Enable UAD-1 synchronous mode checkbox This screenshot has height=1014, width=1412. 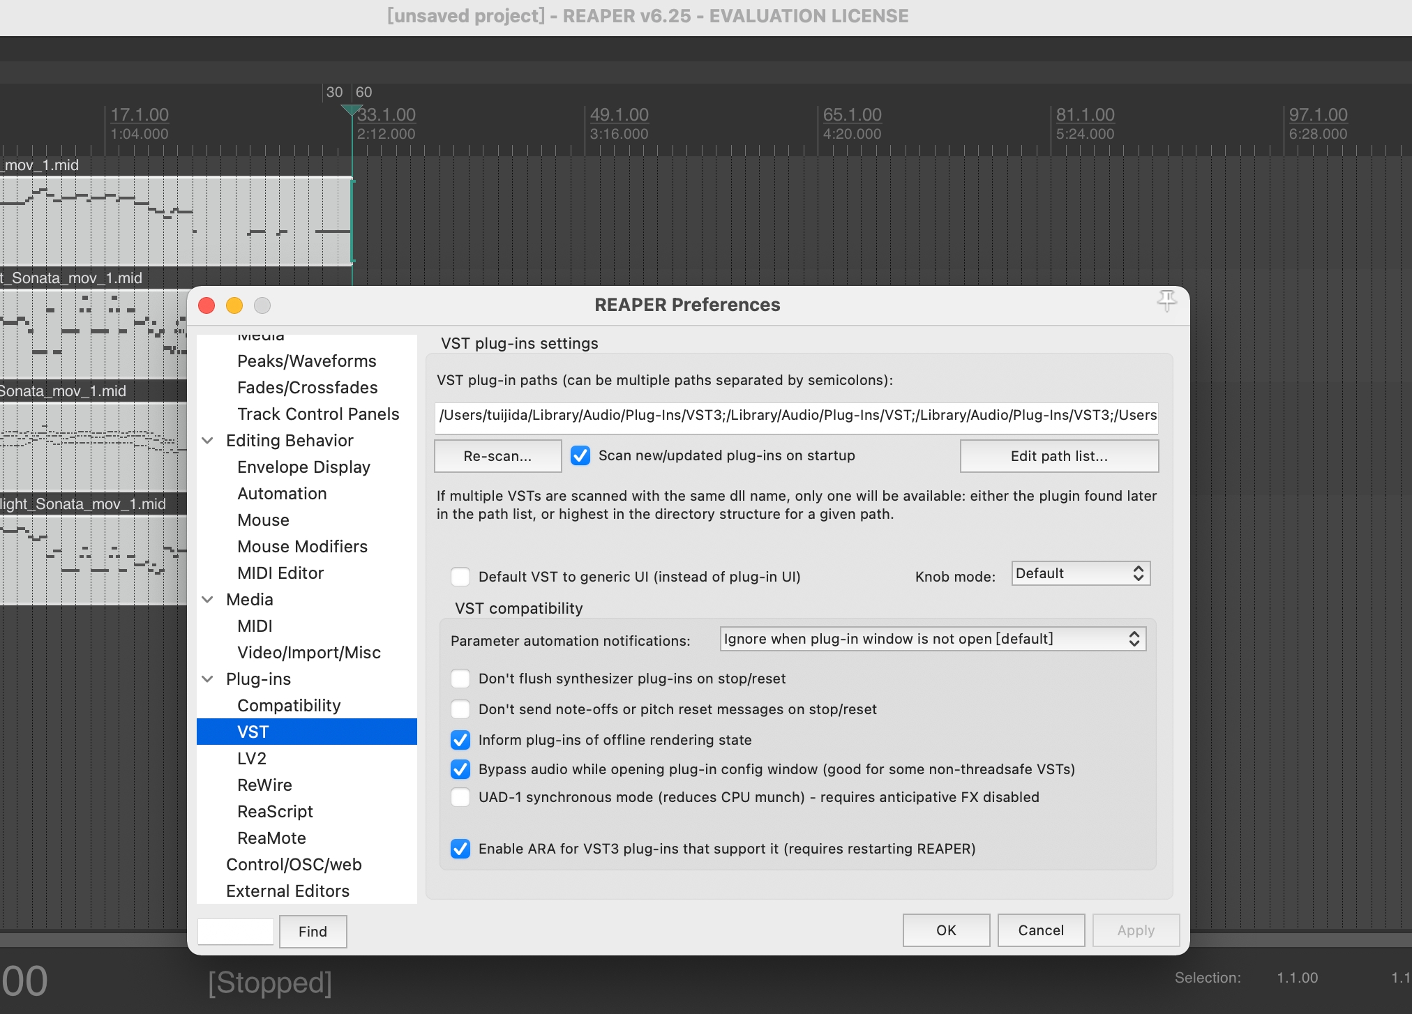click(x=460, y=797)
